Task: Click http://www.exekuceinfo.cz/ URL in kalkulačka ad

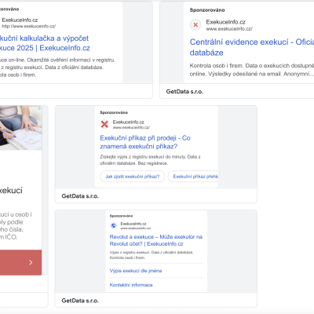Action: tap(28, 26)
